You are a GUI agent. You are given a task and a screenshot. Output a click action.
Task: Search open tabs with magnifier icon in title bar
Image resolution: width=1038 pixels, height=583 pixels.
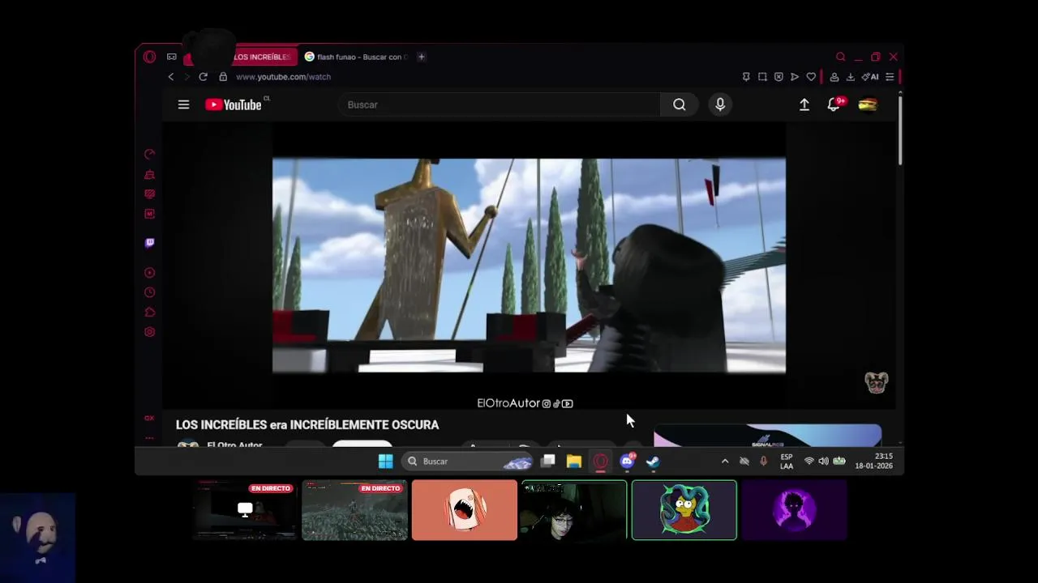tap(841, 57)
